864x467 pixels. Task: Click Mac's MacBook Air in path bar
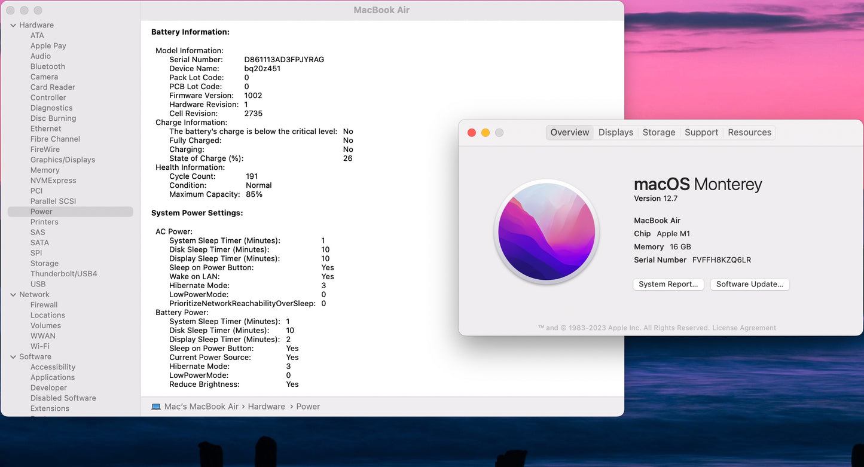pyautogui.click(x=202, y=407)
